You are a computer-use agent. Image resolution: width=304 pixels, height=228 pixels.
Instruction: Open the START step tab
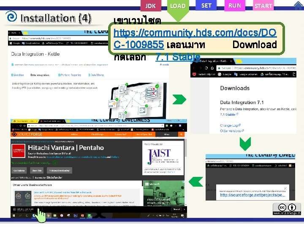pos(263,5)
